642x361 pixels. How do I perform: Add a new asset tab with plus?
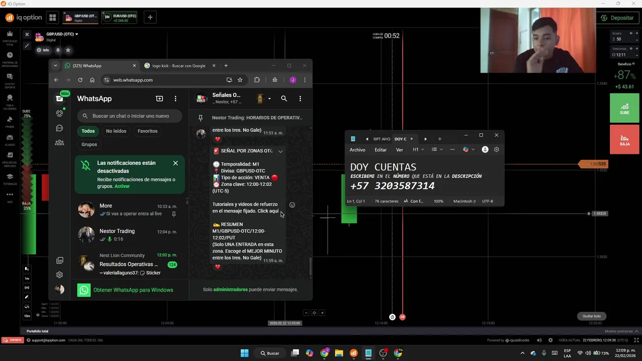150,18
